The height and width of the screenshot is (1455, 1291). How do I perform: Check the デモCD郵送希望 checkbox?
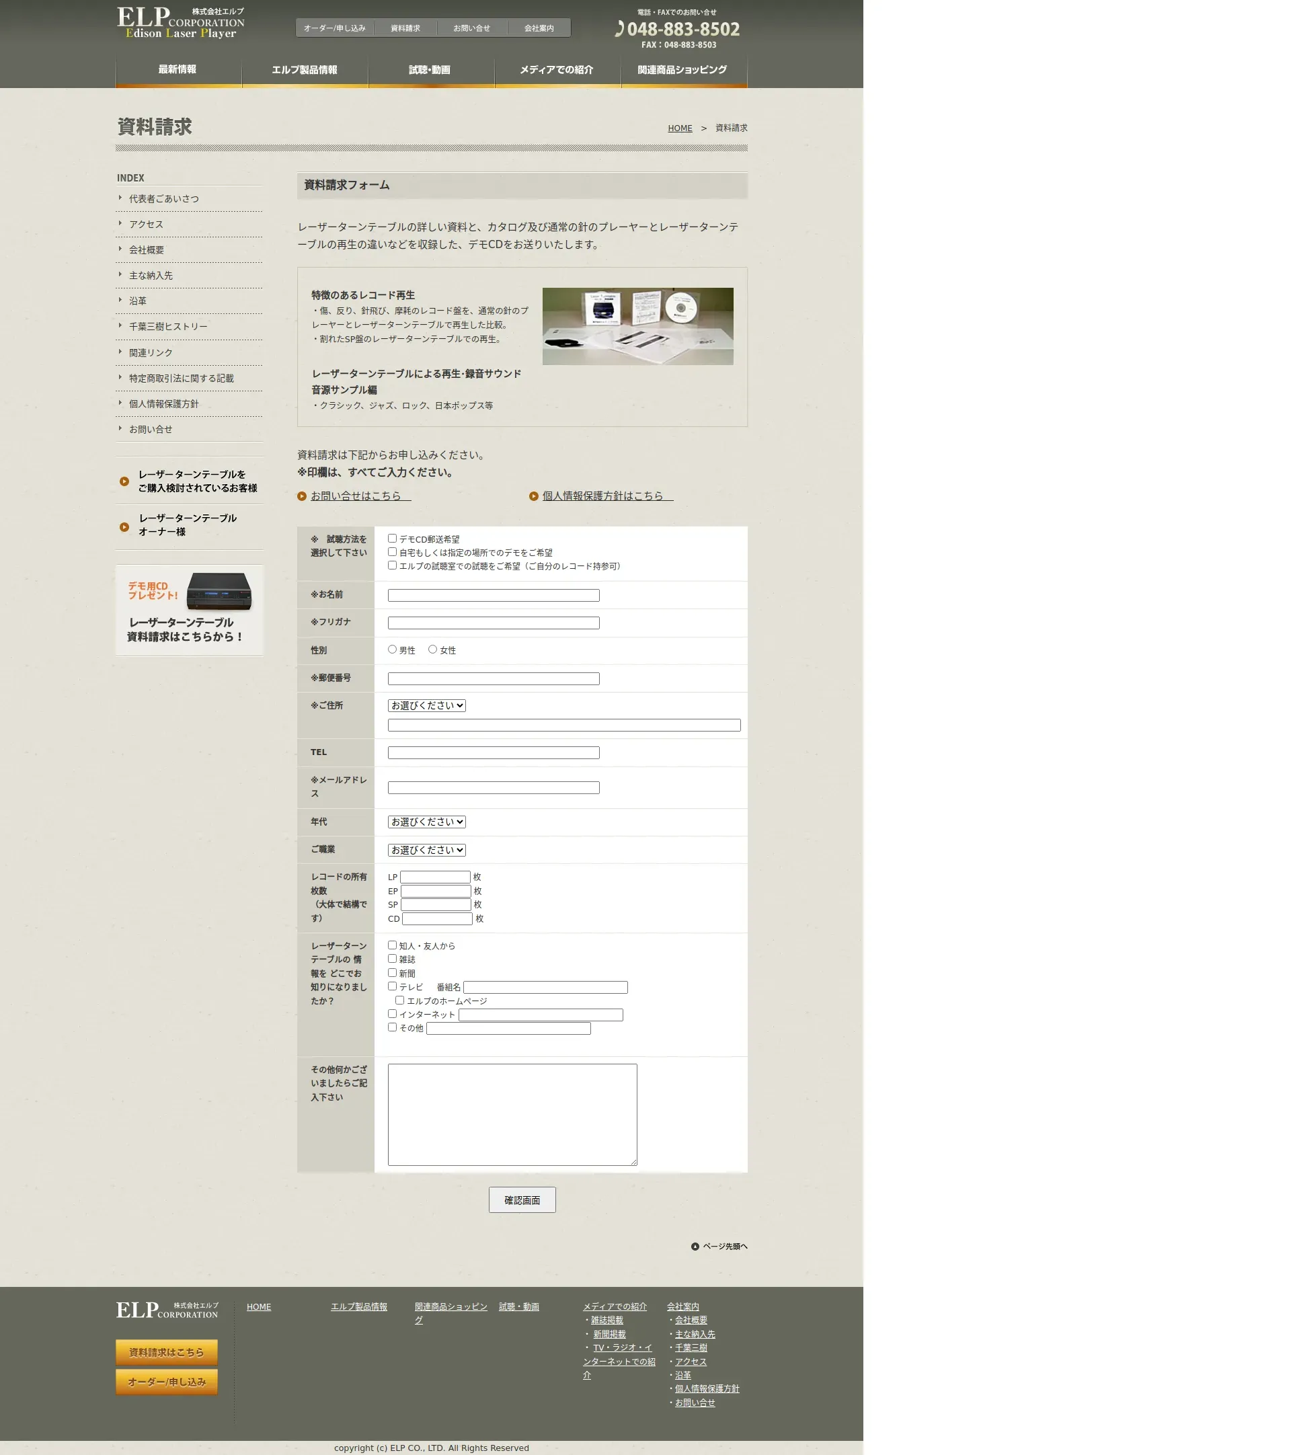tap(392, 539)
